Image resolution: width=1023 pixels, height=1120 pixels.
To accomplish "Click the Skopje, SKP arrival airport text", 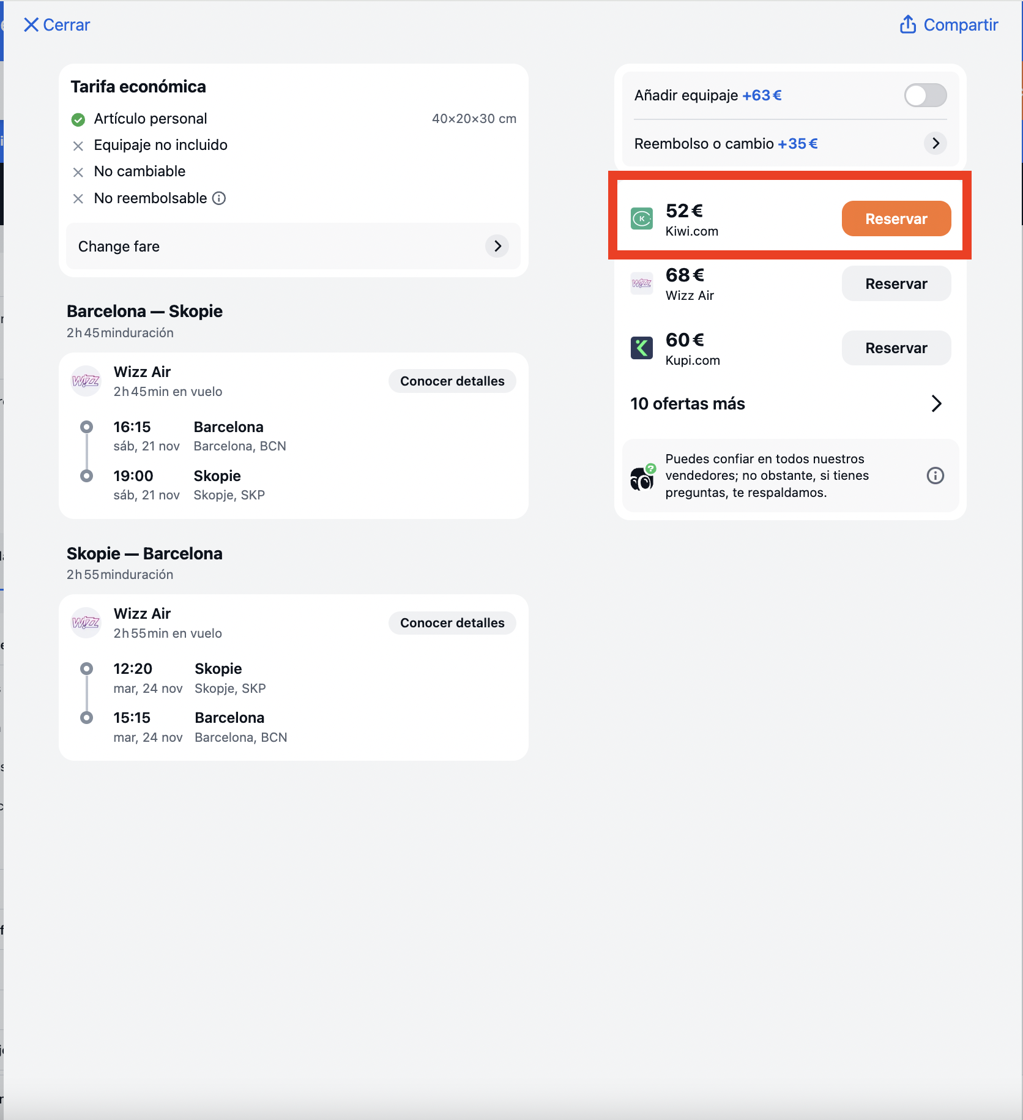I will tap(229, 495).
